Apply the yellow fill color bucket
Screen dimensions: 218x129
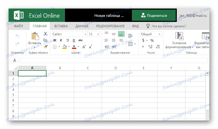[64, 47]
